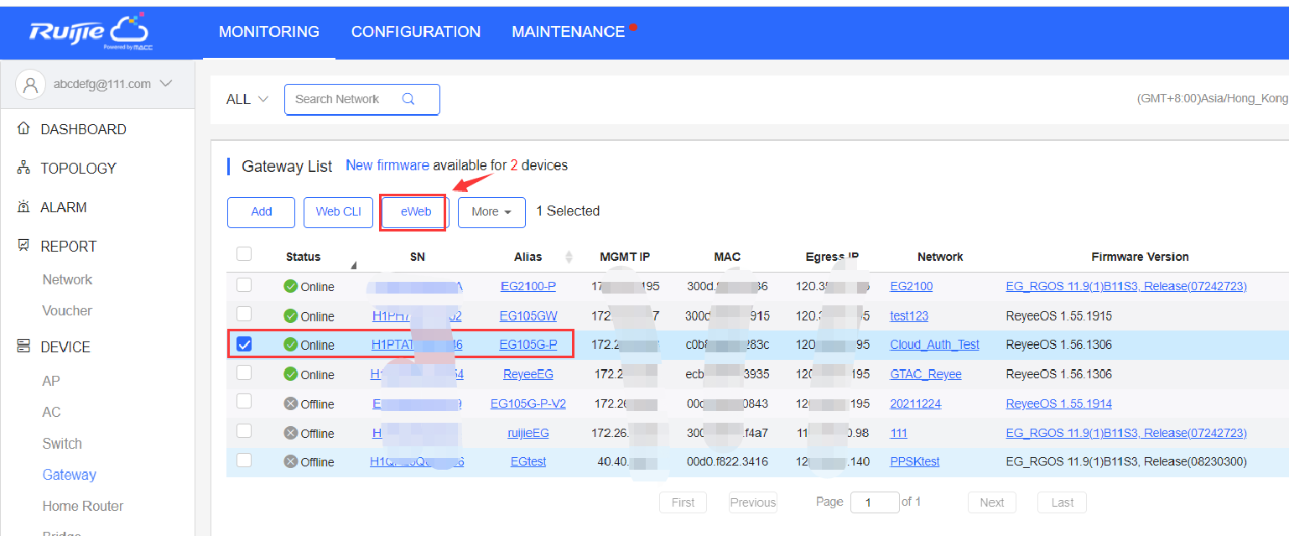Click the Previous page button
This screenshot has width=1289, height=536.
point(752,502)
